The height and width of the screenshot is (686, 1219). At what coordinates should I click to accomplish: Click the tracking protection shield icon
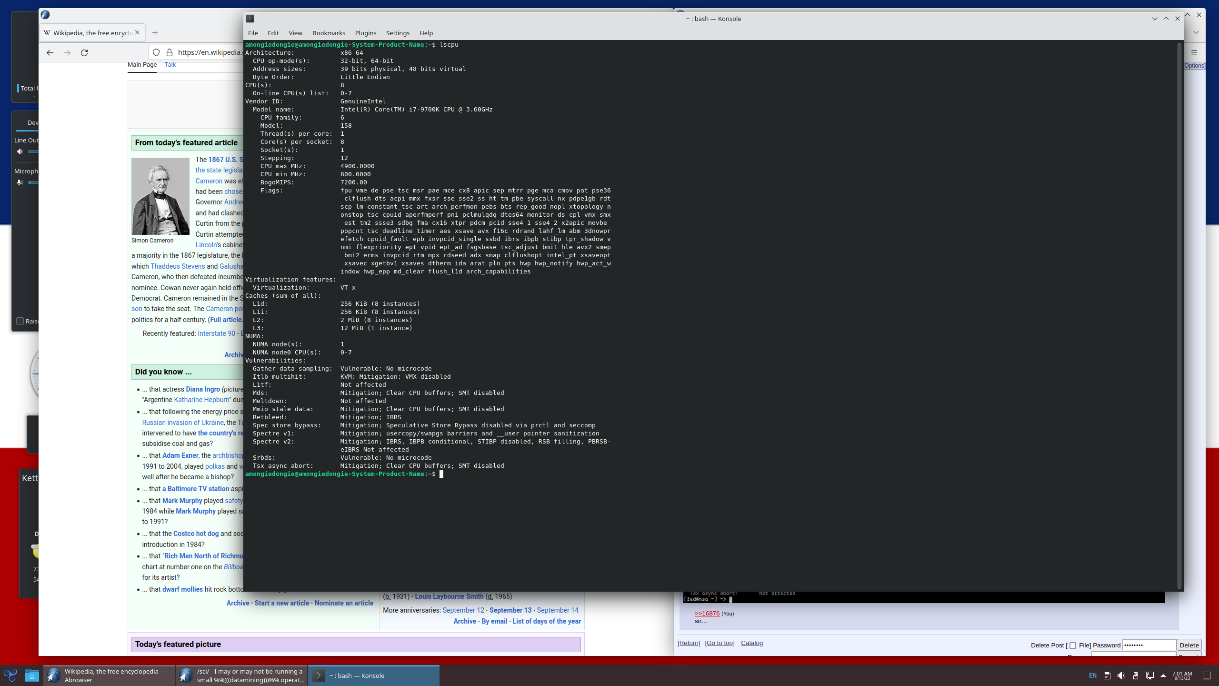coord(156,52)
